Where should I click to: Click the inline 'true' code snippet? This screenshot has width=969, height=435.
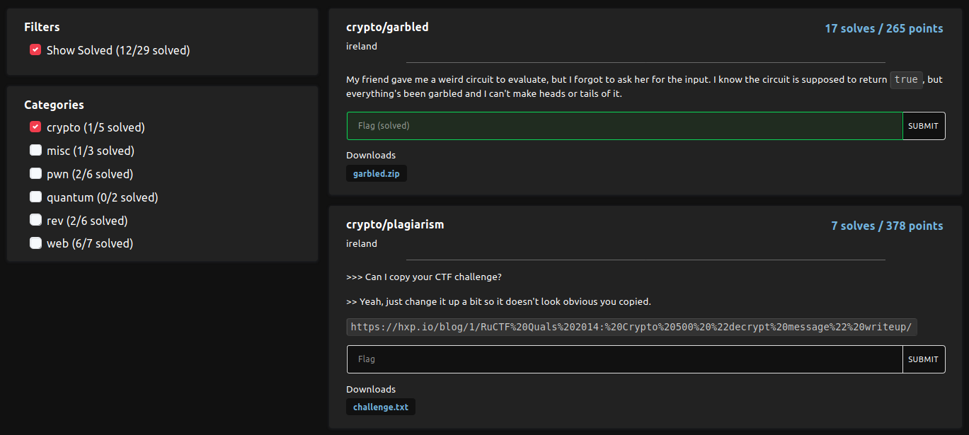(x=906, y=79)
